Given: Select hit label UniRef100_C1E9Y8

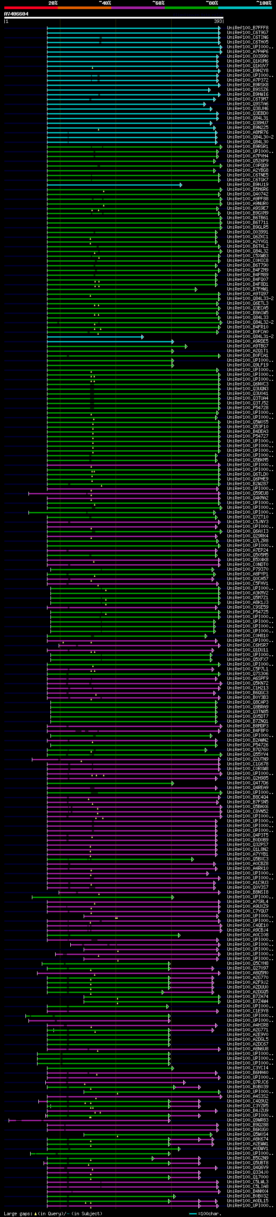Looking at the screenshot, I should (x=248, y=1011).
